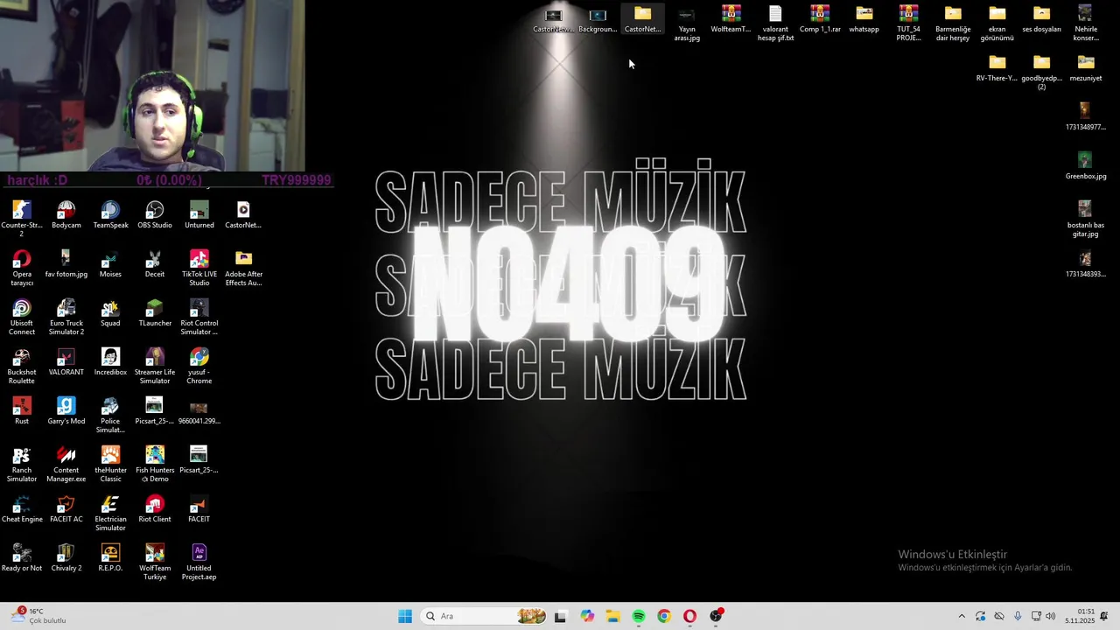
Task: Select the Deceit game icon
Action: point(155,264)
